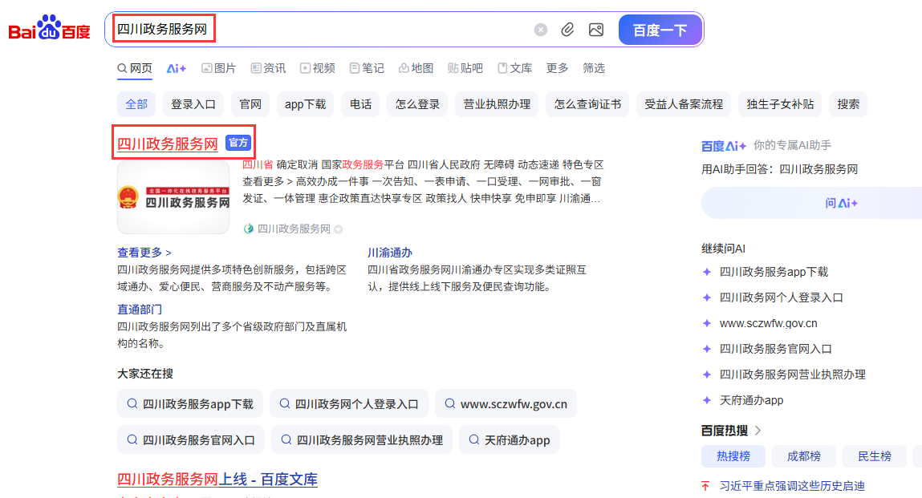Click the 问 Ai+ assistant button

tap(841, 203)
